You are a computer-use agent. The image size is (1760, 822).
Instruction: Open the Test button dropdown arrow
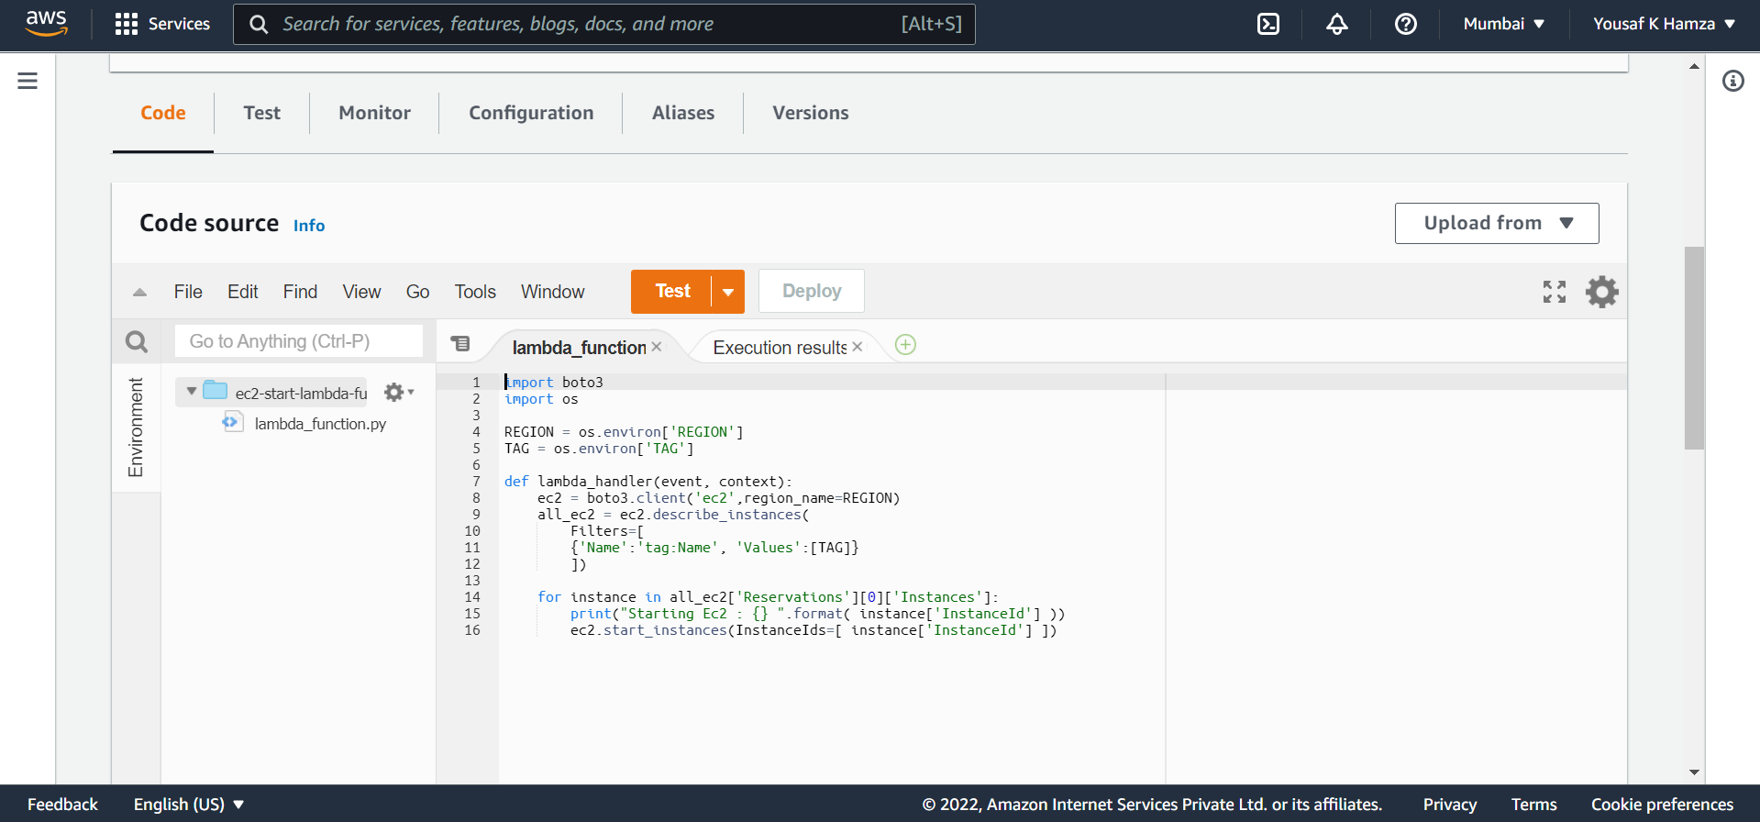[728, 292]
